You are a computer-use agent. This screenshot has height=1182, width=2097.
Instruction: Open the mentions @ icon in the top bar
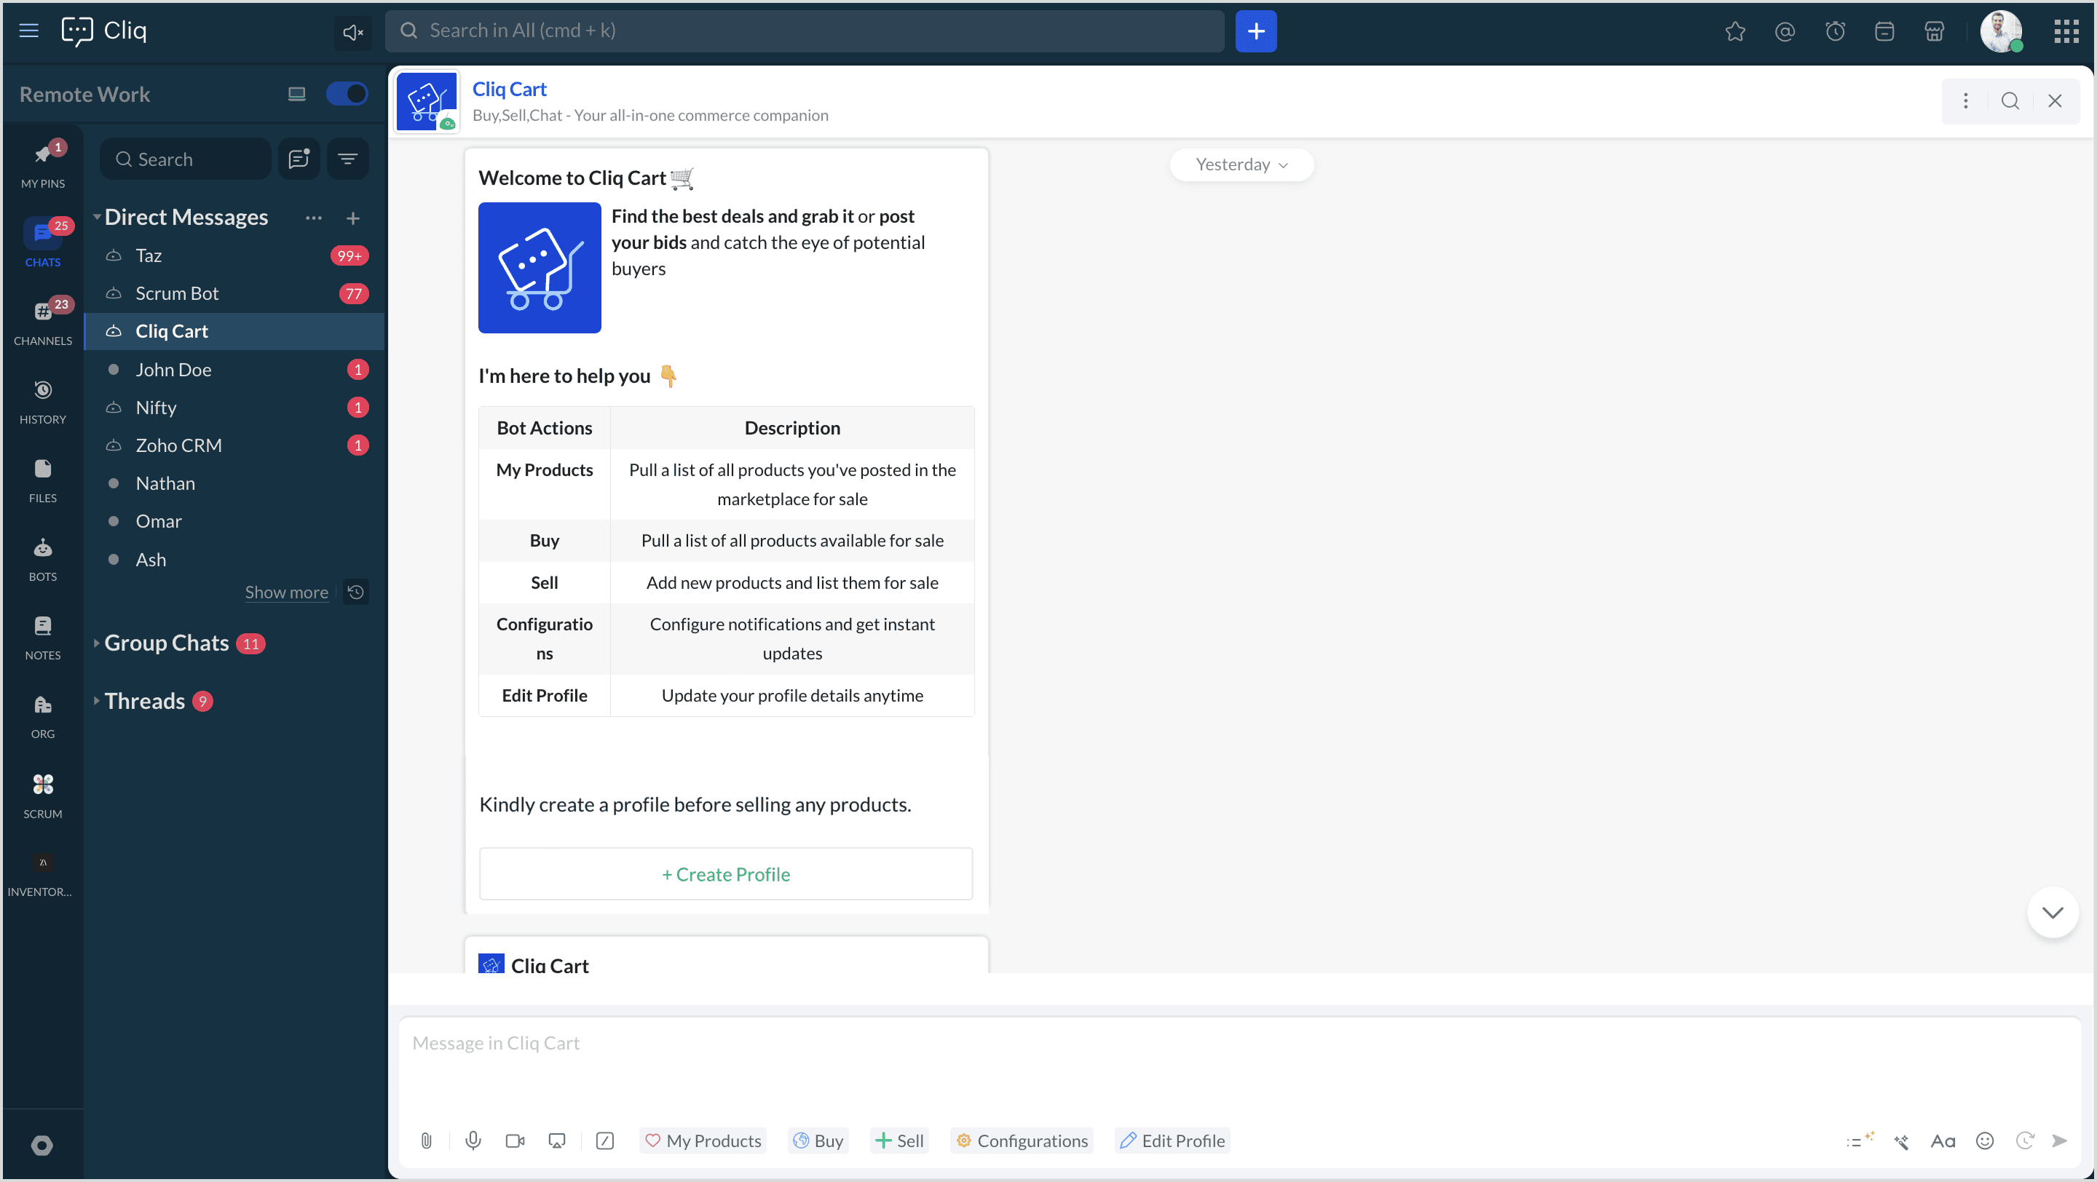[1785, 32]
